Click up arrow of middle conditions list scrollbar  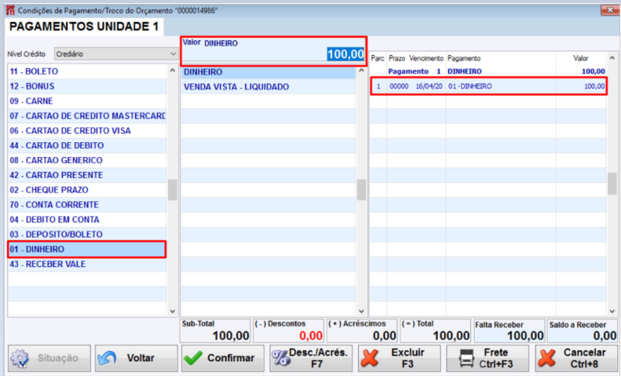tap(361, 71)
